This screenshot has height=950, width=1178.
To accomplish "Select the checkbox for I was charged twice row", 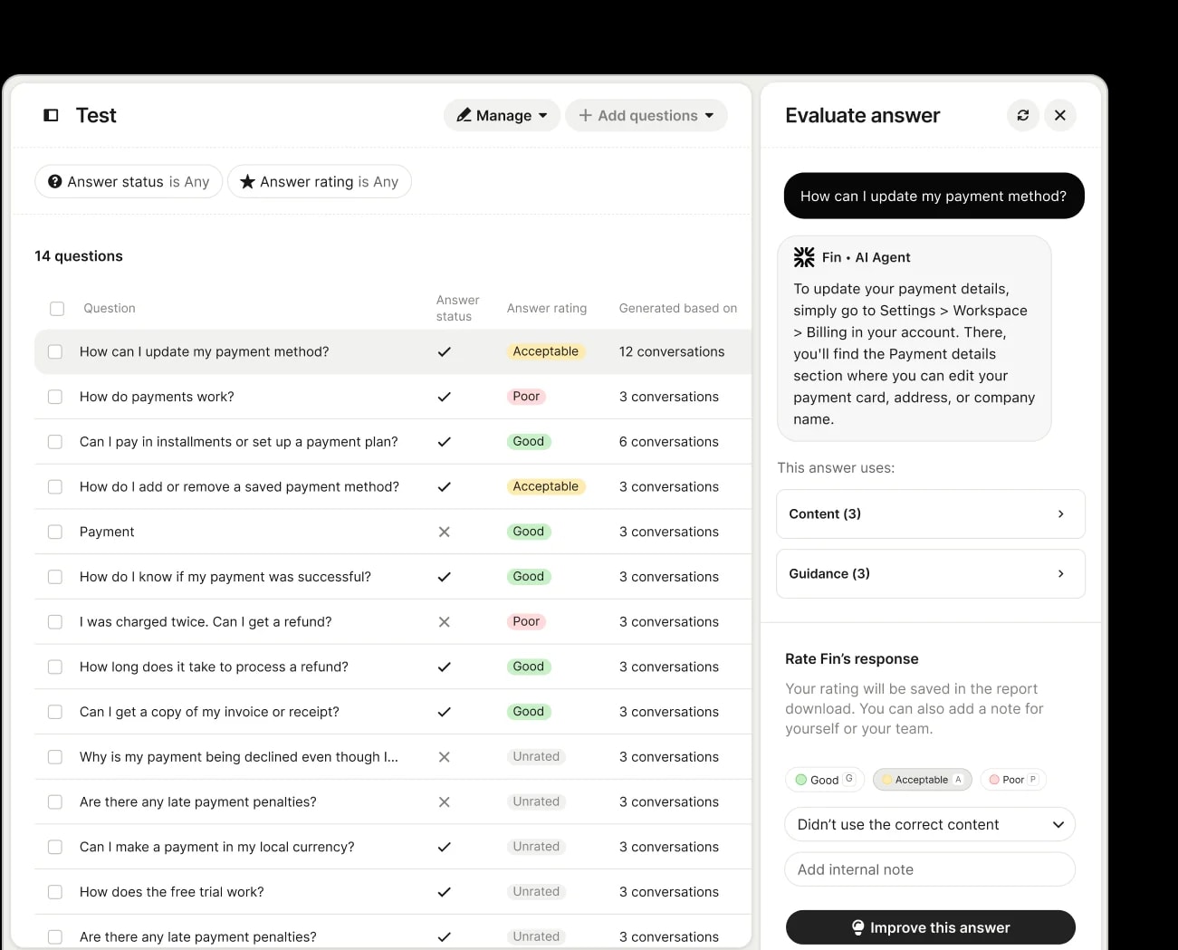I will 55,622.
